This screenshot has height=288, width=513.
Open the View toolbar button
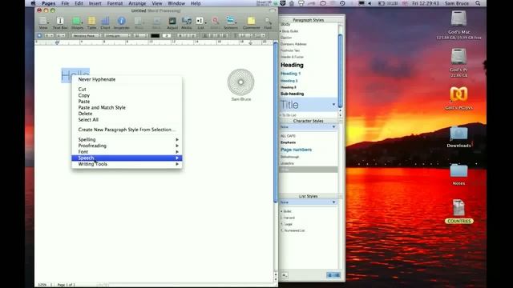coord(42,23)
